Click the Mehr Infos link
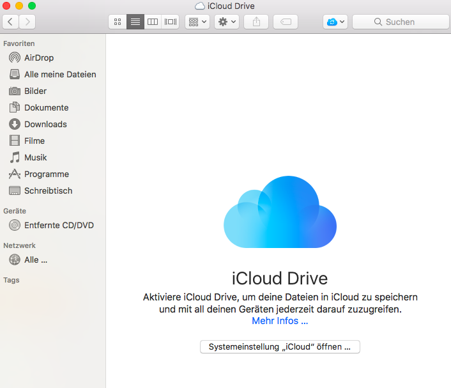 click(x=280, y=321)
